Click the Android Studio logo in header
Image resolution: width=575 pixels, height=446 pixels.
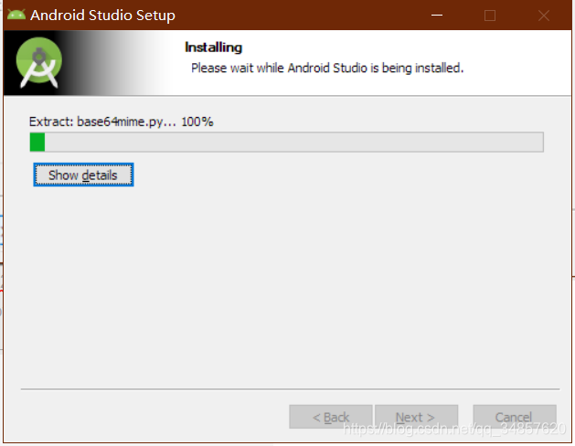39,63
